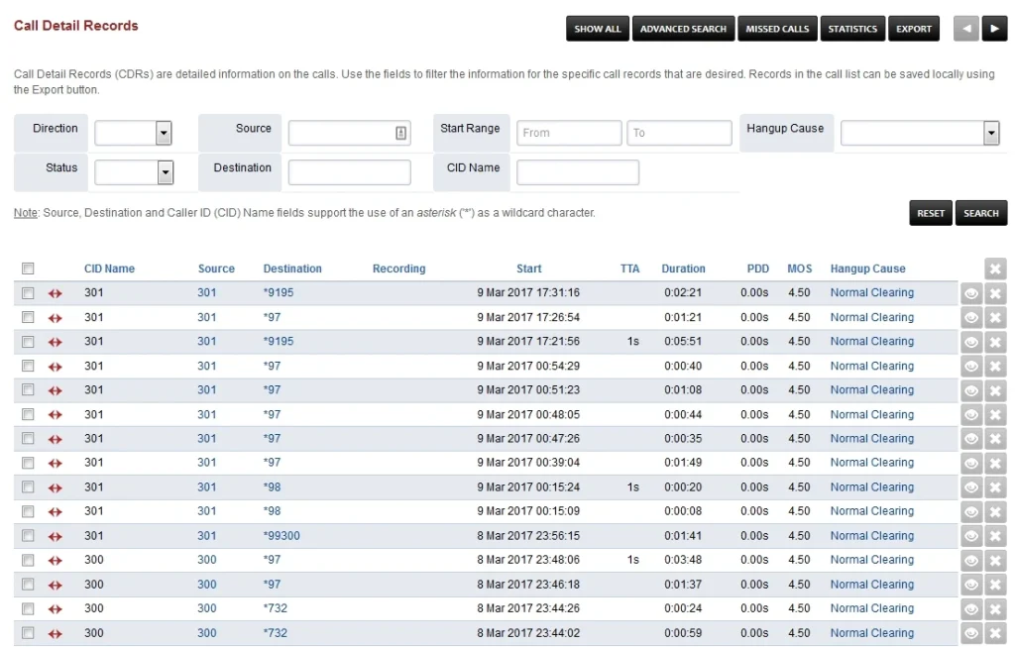This screenshot has height=647, width=1015.
Task: Open the Missed Calls view
Action: pyautogui.click(x=778, y=29)
